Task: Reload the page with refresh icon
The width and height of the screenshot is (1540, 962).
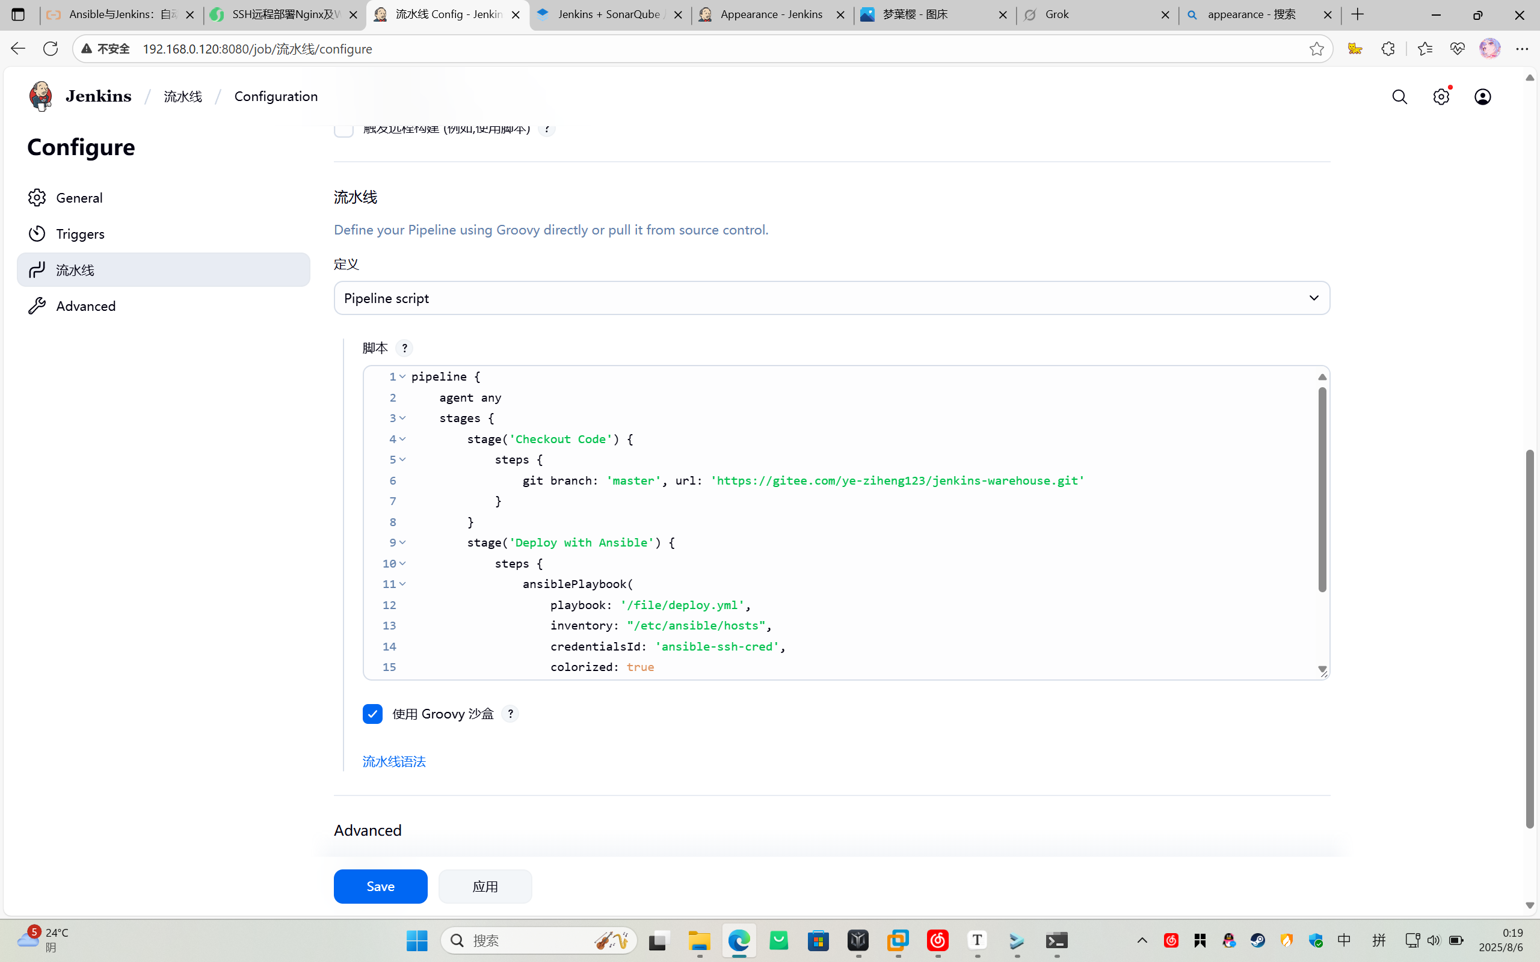Action: (51, 48)
